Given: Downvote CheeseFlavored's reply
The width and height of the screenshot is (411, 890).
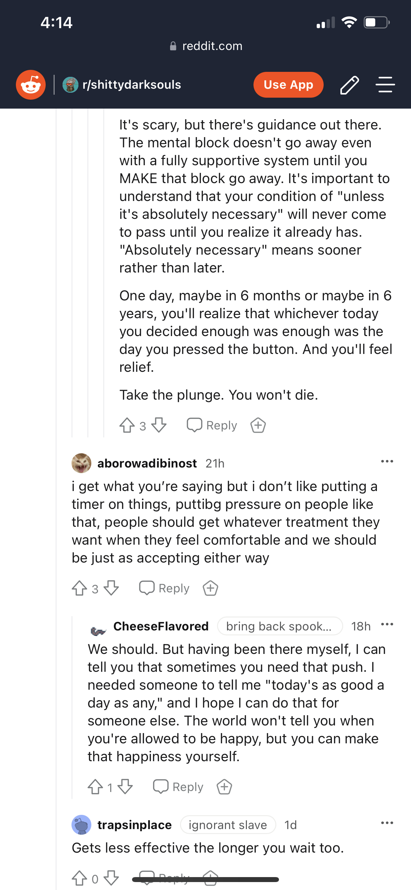Looking at the screenshot, I should [x=125, y=787].
